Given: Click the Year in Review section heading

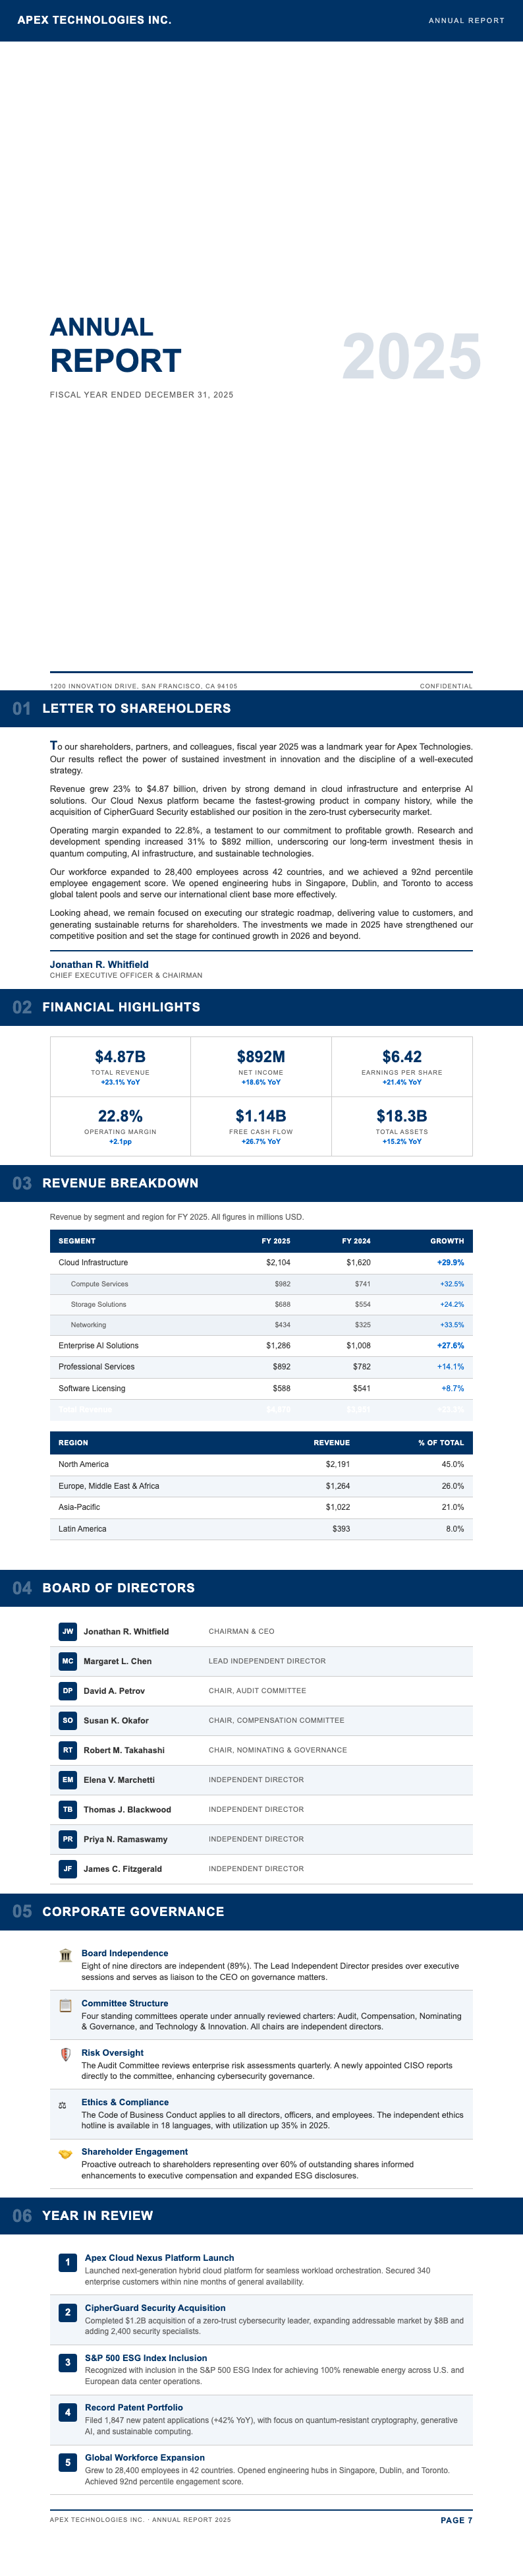Looking at the screenshot, I should [97, 2215].
